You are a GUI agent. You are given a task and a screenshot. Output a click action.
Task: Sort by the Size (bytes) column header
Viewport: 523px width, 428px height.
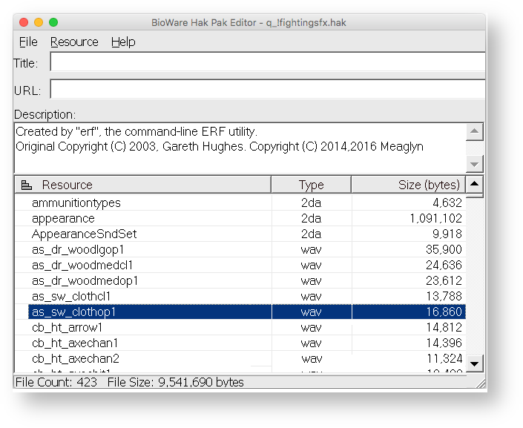408,185
